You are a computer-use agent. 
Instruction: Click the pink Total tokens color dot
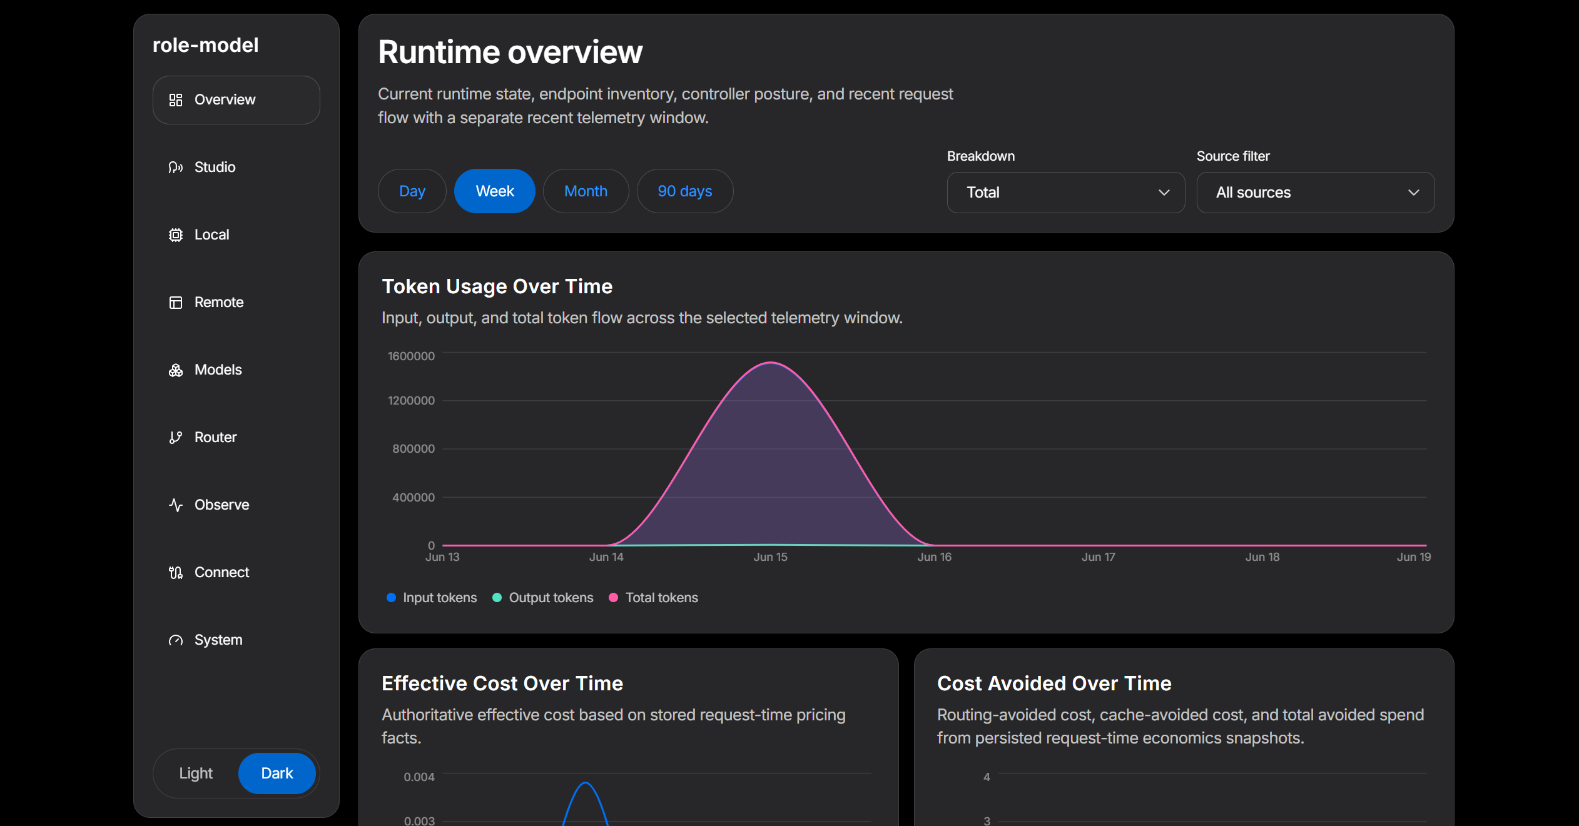[614, 598]
